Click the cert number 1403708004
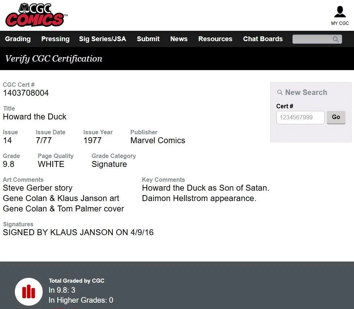The height and width of the screenshot is (309, 354). (x=26, y=93)
